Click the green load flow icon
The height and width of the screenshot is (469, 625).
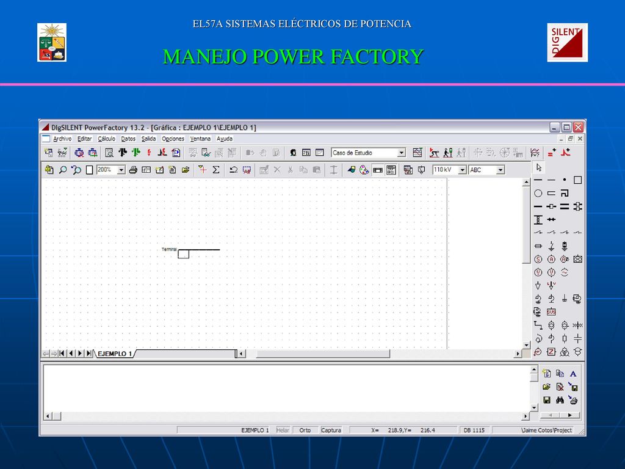point(136,152)
